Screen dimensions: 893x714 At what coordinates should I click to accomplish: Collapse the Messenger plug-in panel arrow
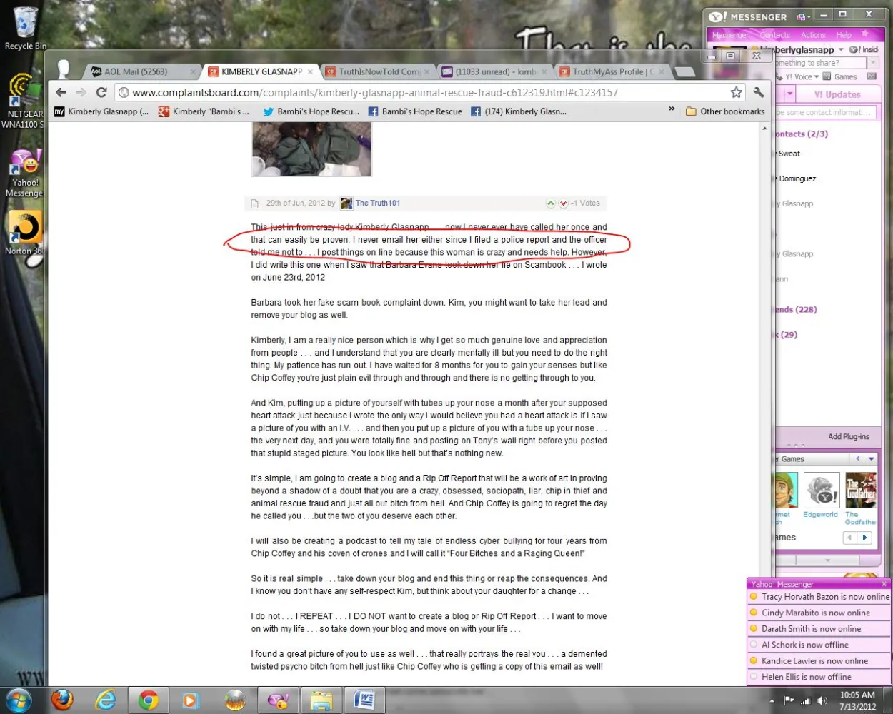tap(827, 560)
